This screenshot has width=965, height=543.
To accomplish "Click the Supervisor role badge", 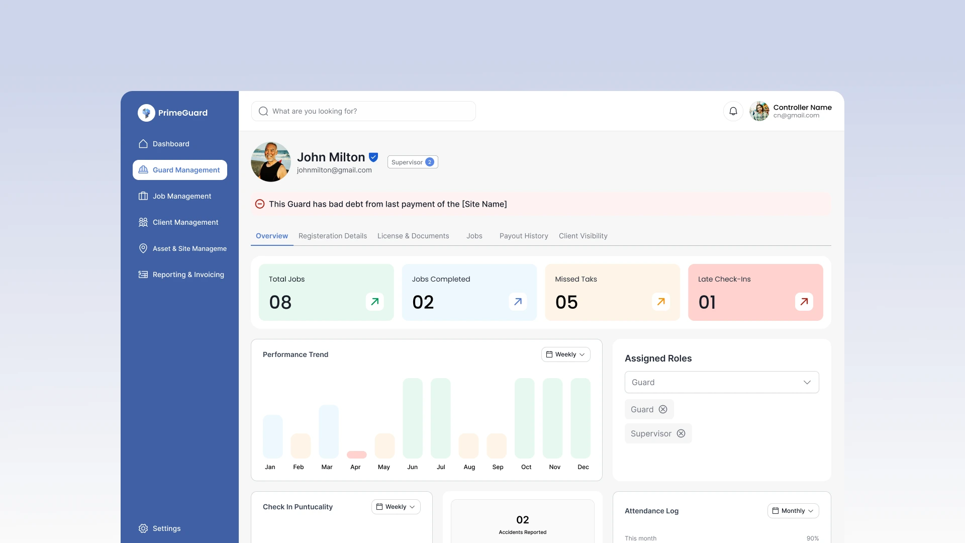I will coord(413,162).
